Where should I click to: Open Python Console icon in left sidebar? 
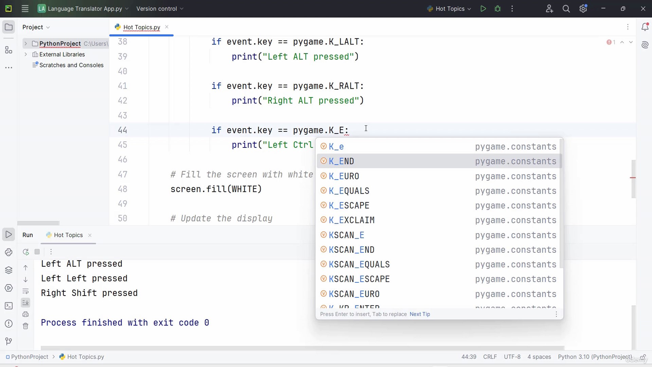pos(9,252)
